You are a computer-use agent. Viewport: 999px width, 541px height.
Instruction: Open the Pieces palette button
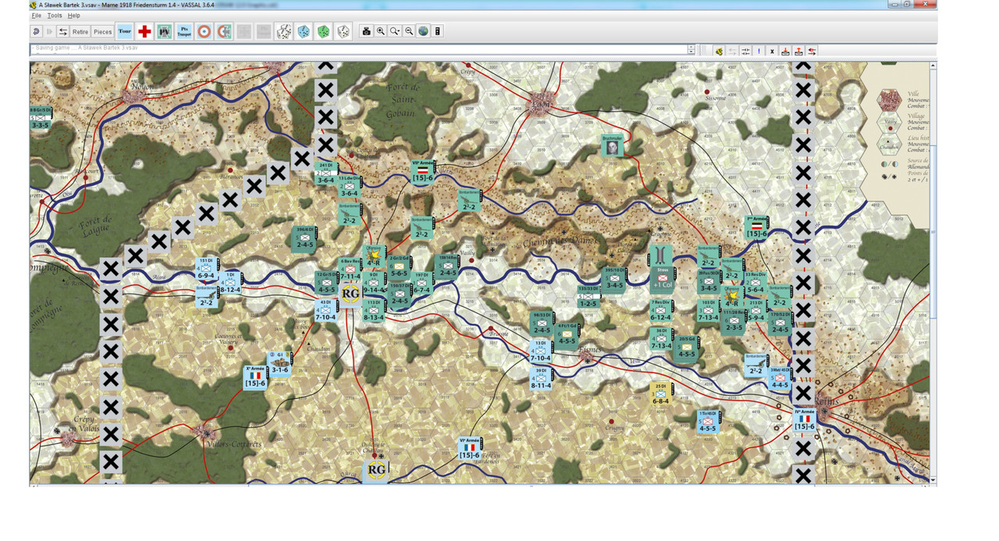[x=103, y=31]
